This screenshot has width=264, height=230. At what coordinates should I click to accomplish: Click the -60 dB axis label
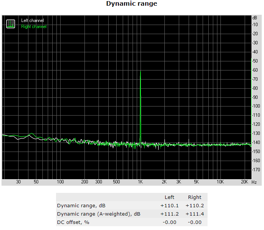[255, 70]
